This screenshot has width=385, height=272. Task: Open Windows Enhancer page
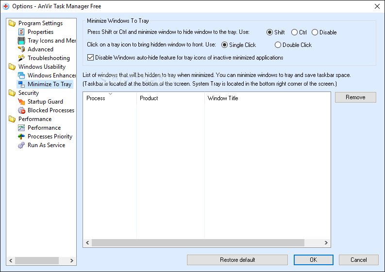(51, 76)
